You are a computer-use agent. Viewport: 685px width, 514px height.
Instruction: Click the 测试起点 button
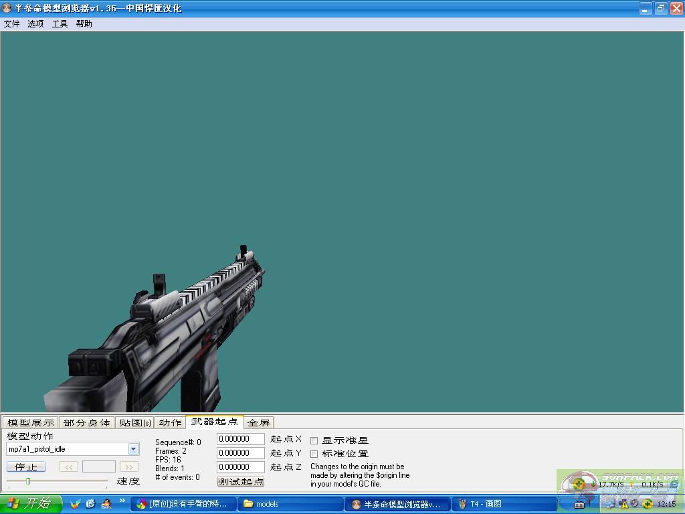(241, 481)
